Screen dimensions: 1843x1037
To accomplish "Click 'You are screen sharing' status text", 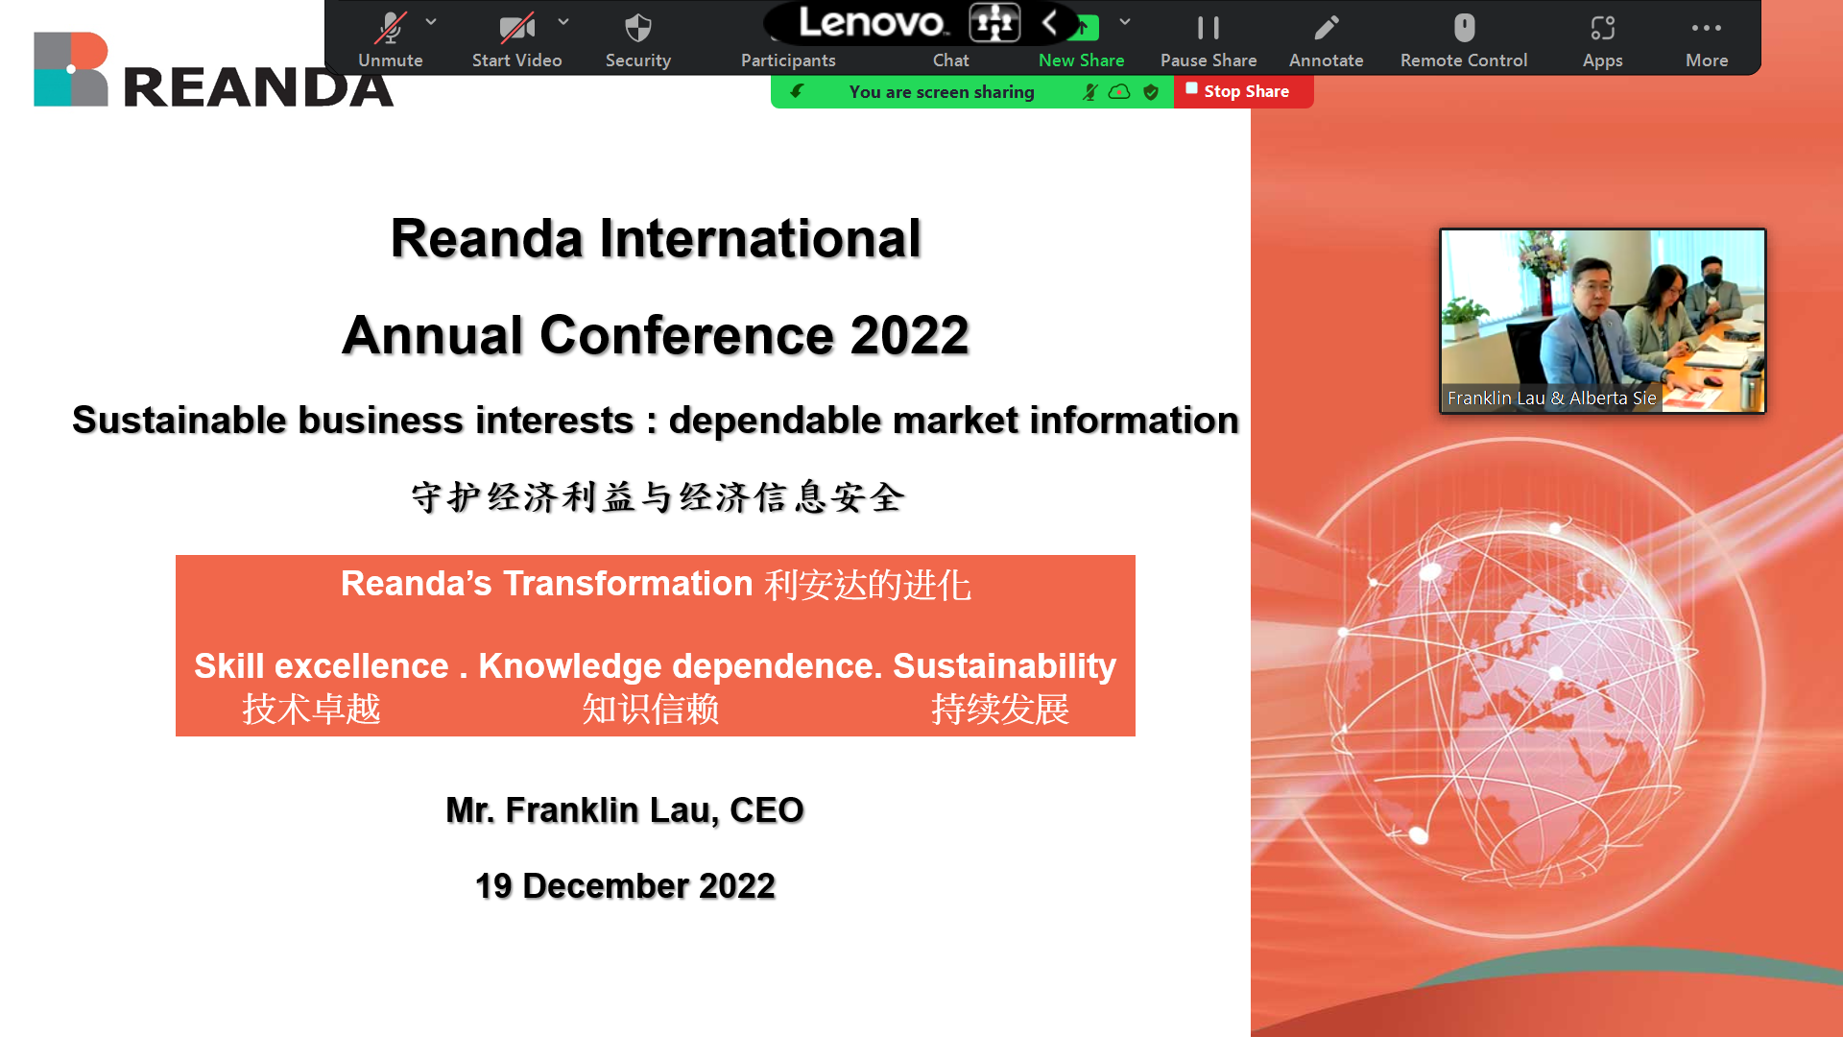I will click(941, 92).
